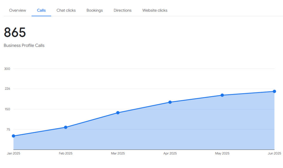The image size is (283, 168).
Task: Click the Jun 2025 x-axis label
Action: click(x=274, y=153)
